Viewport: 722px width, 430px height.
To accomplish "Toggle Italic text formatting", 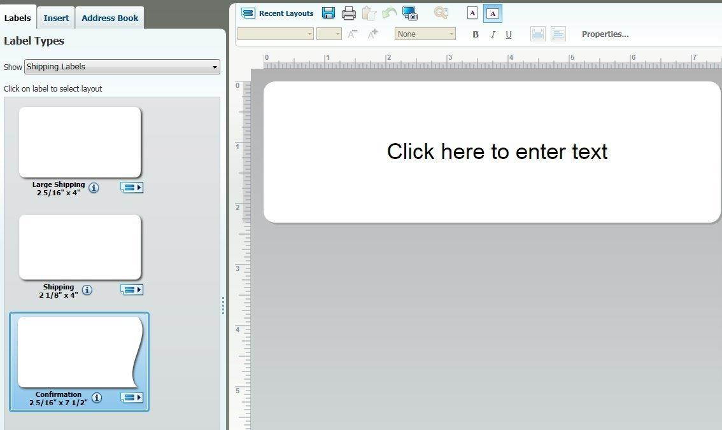I will 492,34.
